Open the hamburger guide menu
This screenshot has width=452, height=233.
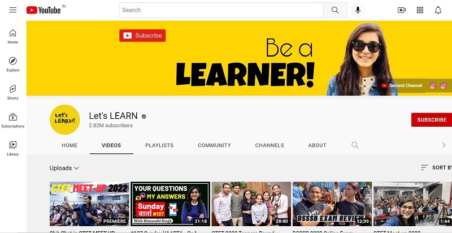(x=12, y=10)
